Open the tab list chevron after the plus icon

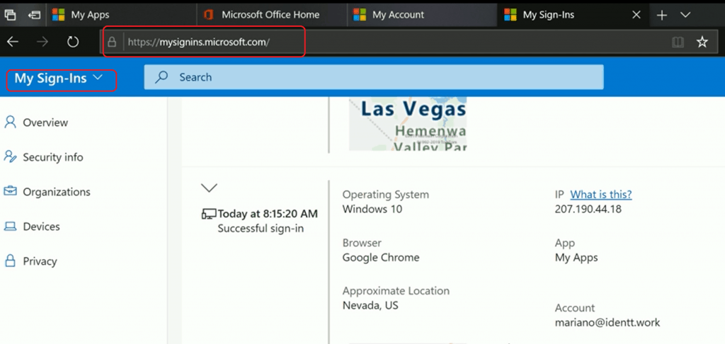click(685, 15)
